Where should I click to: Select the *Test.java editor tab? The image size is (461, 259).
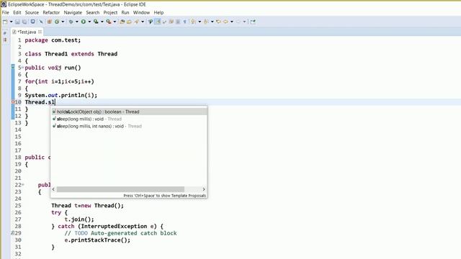(x=27, y=32)
